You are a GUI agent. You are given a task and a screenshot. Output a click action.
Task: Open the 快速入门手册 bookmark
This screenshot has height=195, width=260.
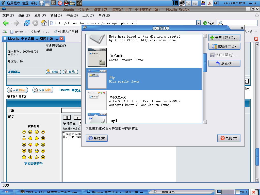point(66,32)
